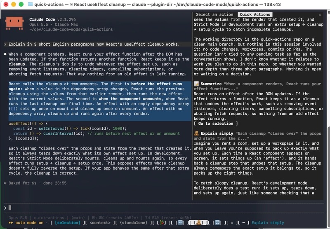Click the teacher icon beside Explain simply heading
Screen dimensions: 330x229
(x=196, y=133)
